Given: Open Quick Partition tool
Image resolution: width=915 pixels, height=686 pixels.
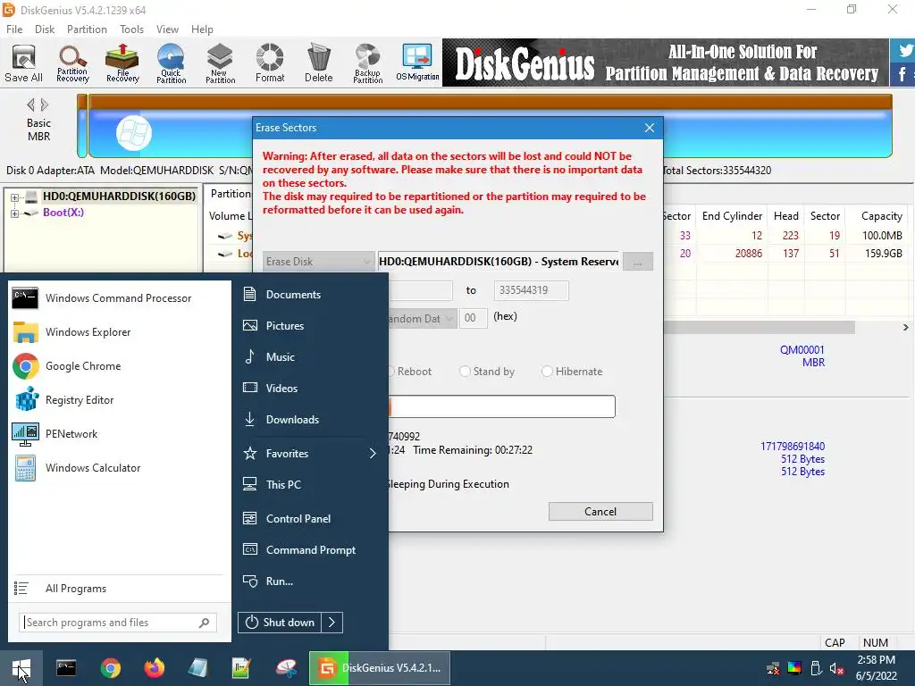Looking at the screenshot, I should (x=171, y=63).
